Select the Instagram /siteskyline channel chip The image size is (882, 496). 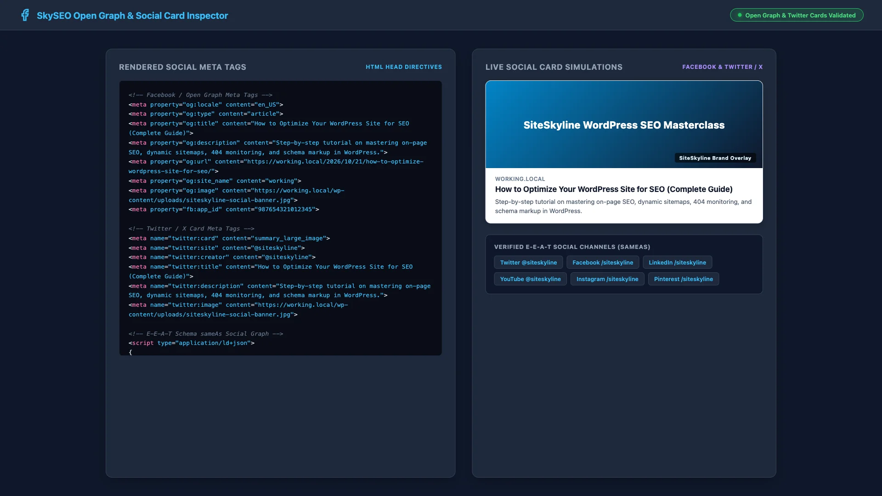pyautogui.click(x=607, y=279)
